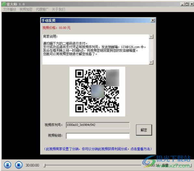Stop the video with stop button

[x=19, y=165]
